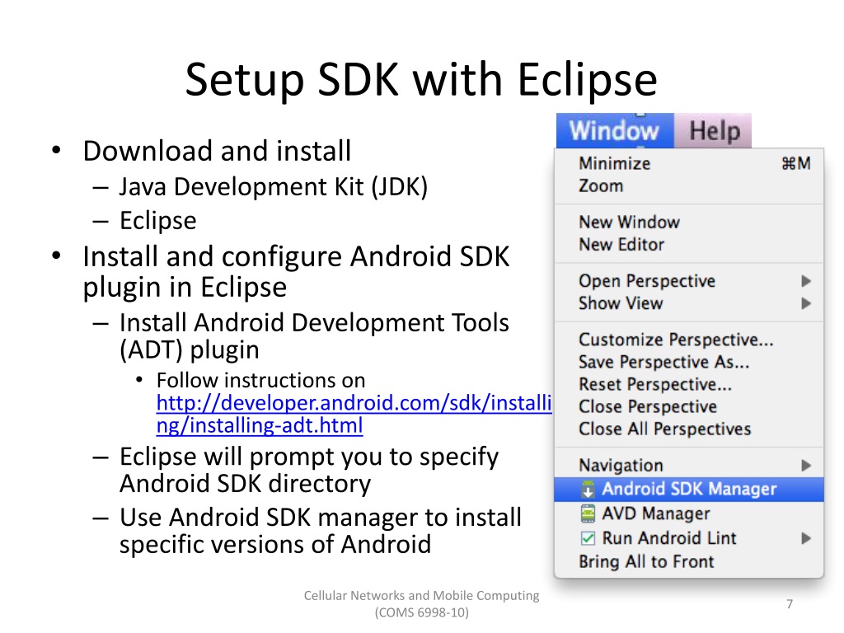This screenshot has height=633, width=844.
Task: Open the developer.android.com installing-adt link
Action: [354, 414]
